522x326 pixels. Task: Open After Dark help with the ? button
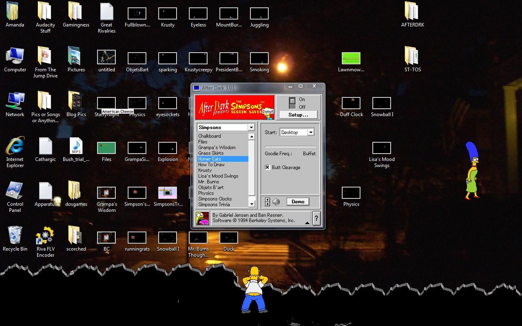316,218
